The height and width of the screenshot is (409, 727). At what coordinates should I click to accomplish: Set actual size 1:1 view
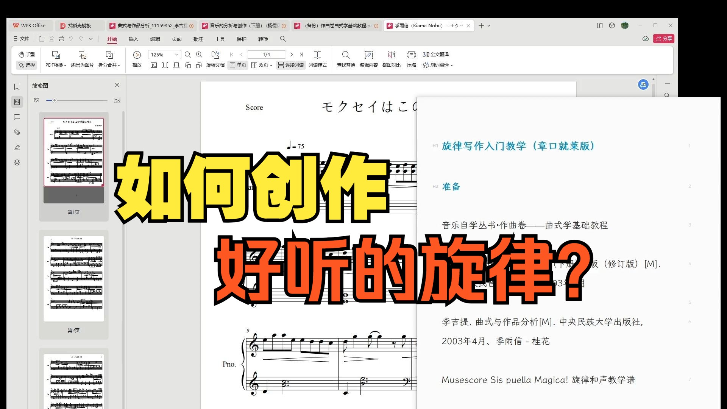coord(154,65)
